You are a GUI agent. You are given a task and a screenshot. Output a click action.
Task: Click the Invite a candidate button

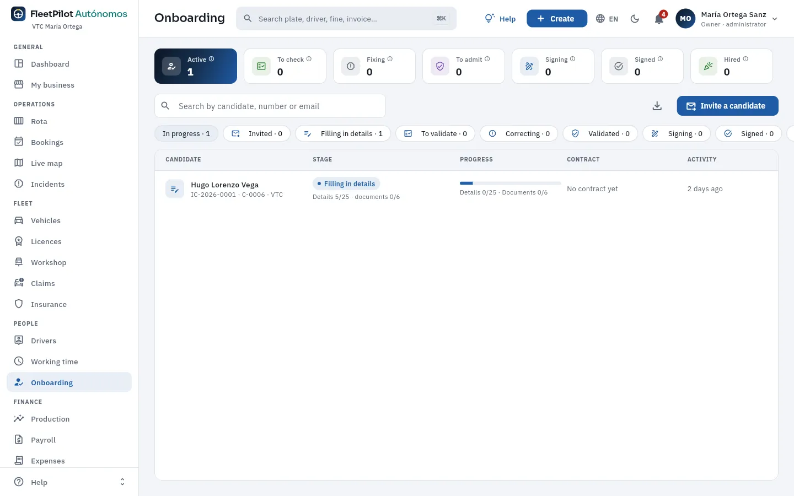pyautogui.click(x=727, y=106)
